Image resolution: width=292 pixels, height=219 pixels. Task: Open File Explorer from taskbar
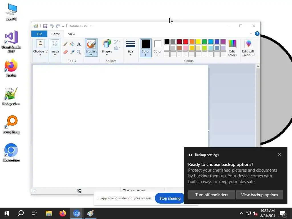pos(49,213)
